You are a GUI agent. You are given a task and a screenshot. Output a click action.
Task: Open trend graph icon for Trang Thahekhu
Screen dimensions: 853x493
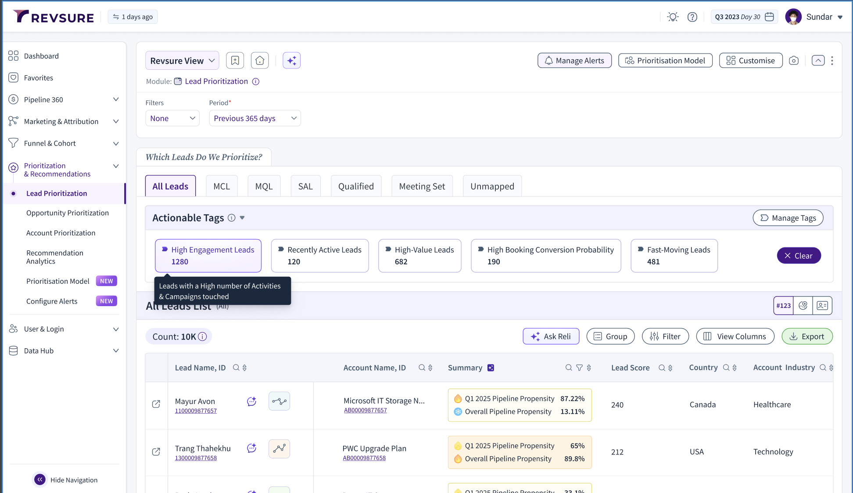coord(279,449)
